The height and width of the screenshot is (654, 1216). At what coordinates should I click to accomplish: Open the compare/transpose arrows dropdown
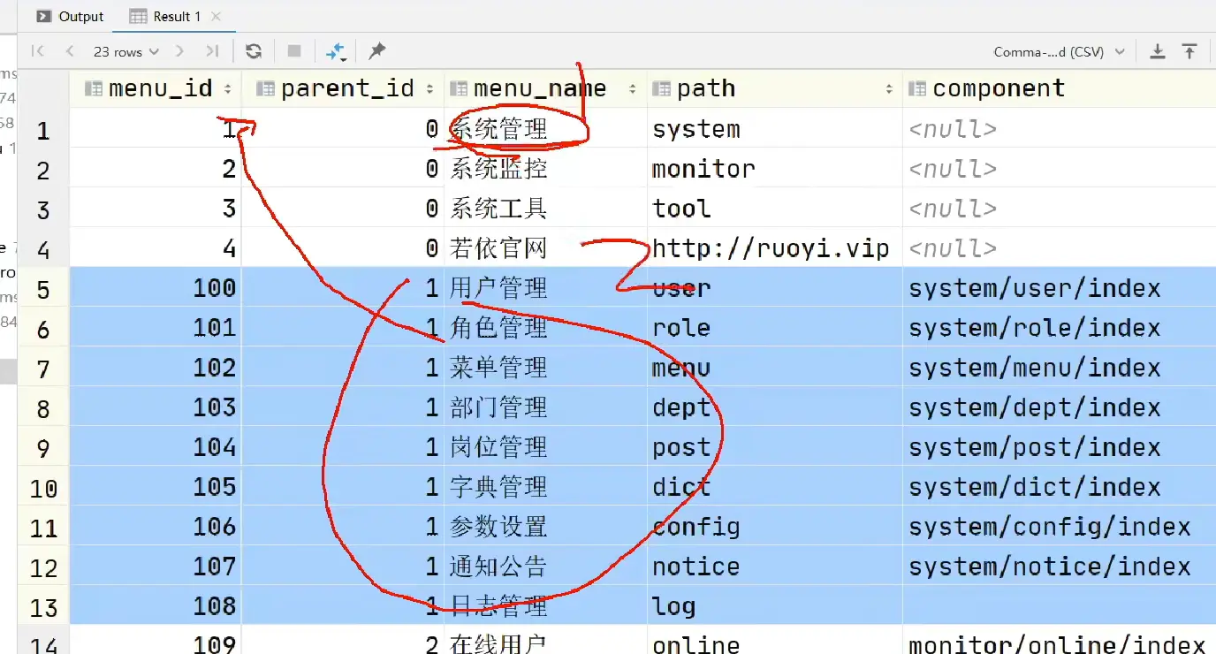336,51
